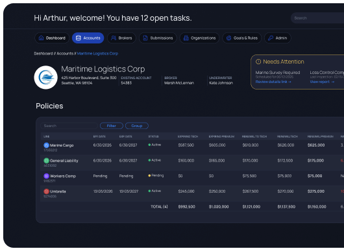Click the $625,000 renewal premium value

click(316, 145)
